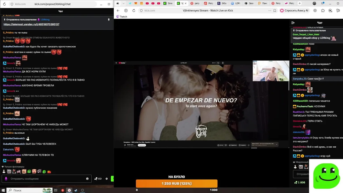Click the green send button in popout chat
The image size is (343, 193).
(x=112, y=179)
